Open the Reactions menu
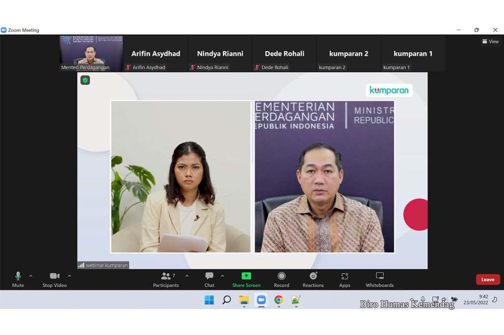The height and width of the screenshot is (335, 504). pos(313,279)
